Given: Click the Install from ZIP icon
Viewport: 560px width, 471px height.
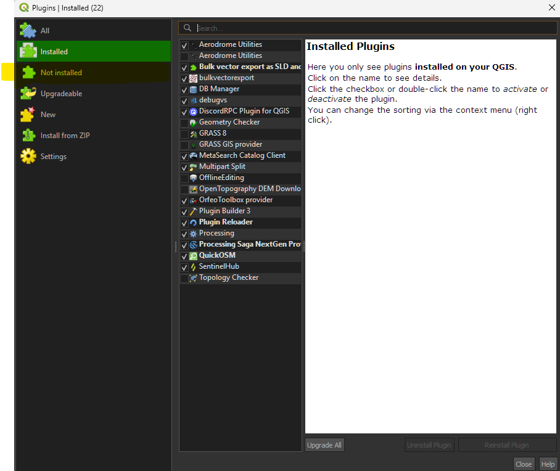Looking at the screenshot, I should (28, 136).
